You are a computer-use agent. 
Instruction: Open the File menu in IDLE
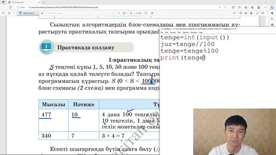coord(162,33)
